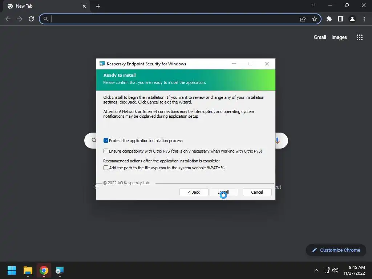The height and width of the screenshot is (279, 372).
Task: Click the Install button in Kaspersky wizard
Action: [223, 192]
